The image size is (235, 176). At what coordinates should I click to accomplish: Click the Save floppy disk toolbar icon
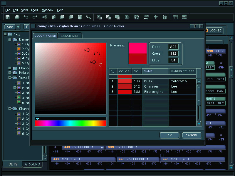tap(8, 17)
